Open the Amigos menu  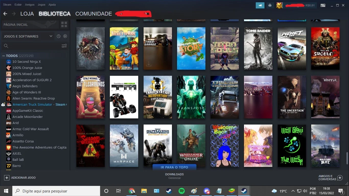(x=30, y=5)
